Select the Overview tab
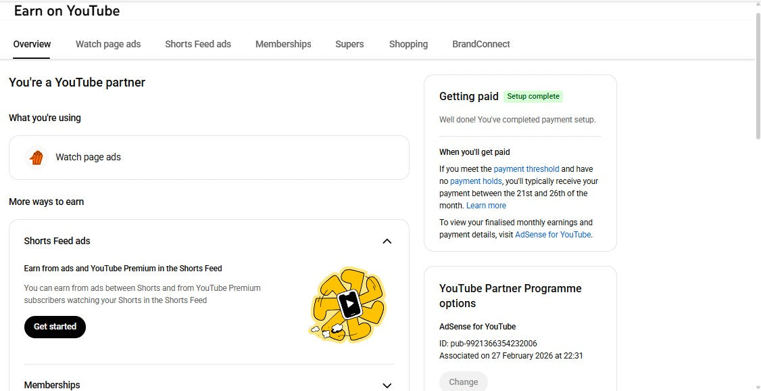The width and height of the screenshot is (761, 391). click(31, 44)
